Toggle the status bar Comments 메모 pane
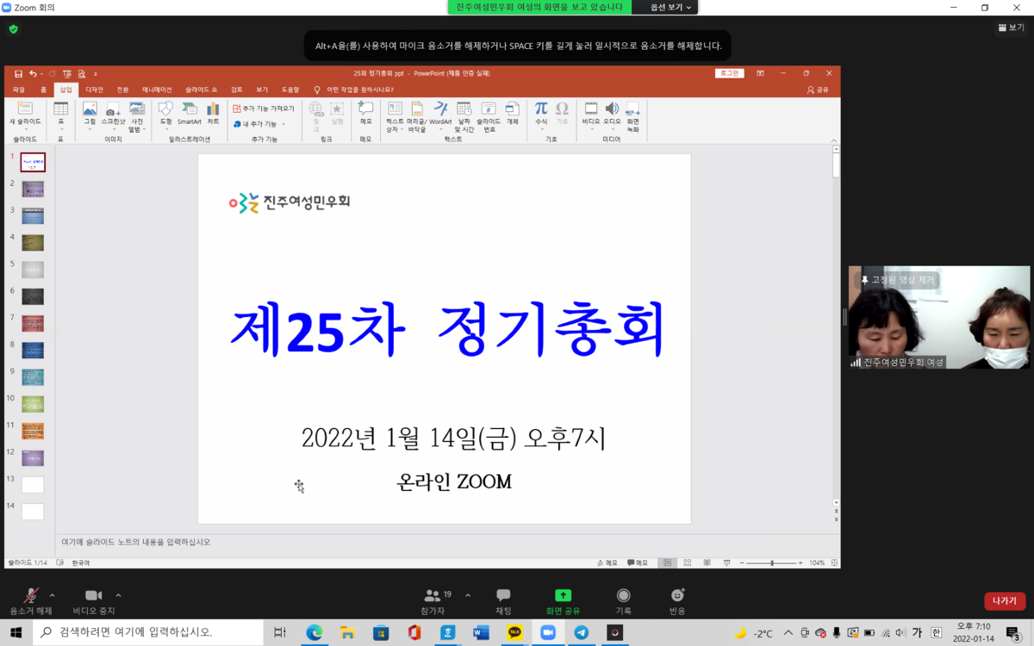 pyautogui.click(x=638, y=562)
